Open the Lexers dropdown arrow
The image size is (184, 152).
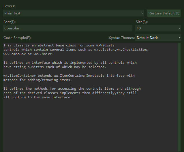[142, 13]
